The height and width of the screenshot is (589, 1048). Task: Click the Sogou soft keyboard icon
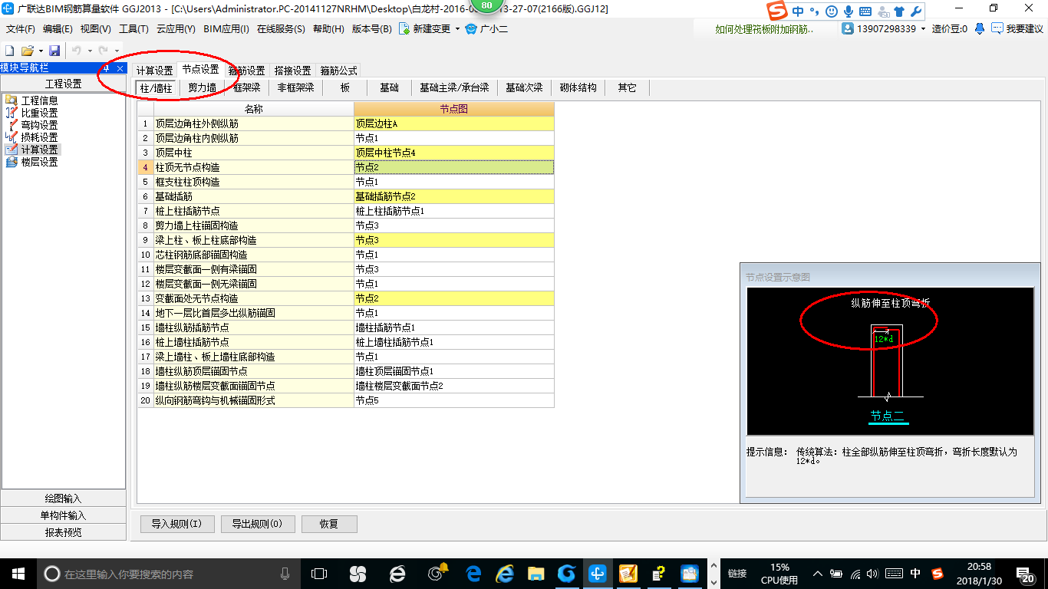click(x=865, y=12)
